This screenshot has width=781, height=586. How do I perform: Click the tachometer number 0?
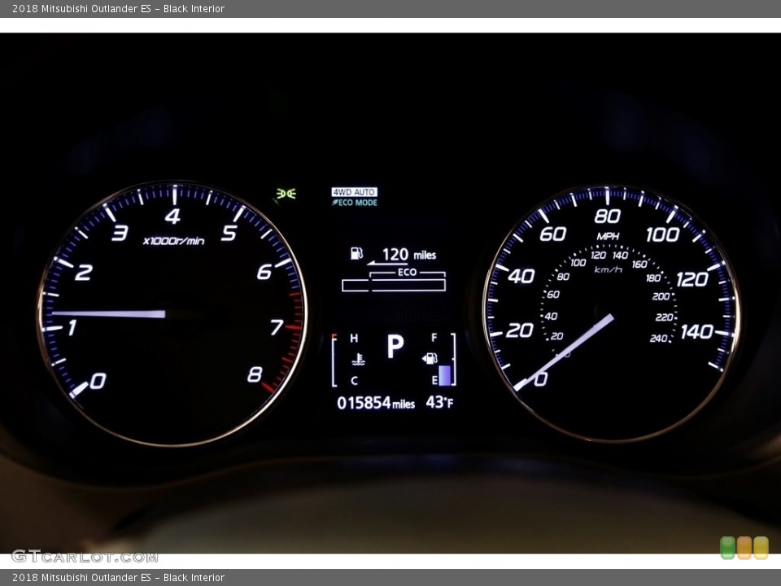pyautogui.click(x=98, y=381)
